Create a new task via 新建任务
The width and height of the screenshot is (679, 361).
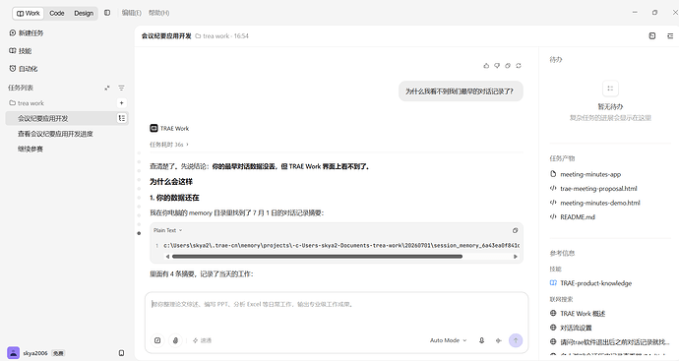point(26,32)
